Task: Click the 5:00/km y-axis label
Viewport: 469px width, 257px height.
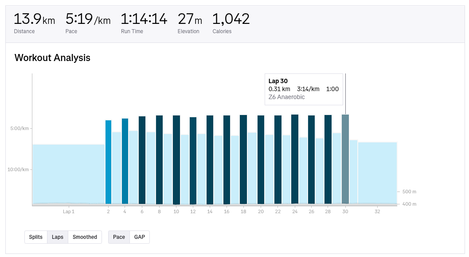Action: [x=20, y=128]
